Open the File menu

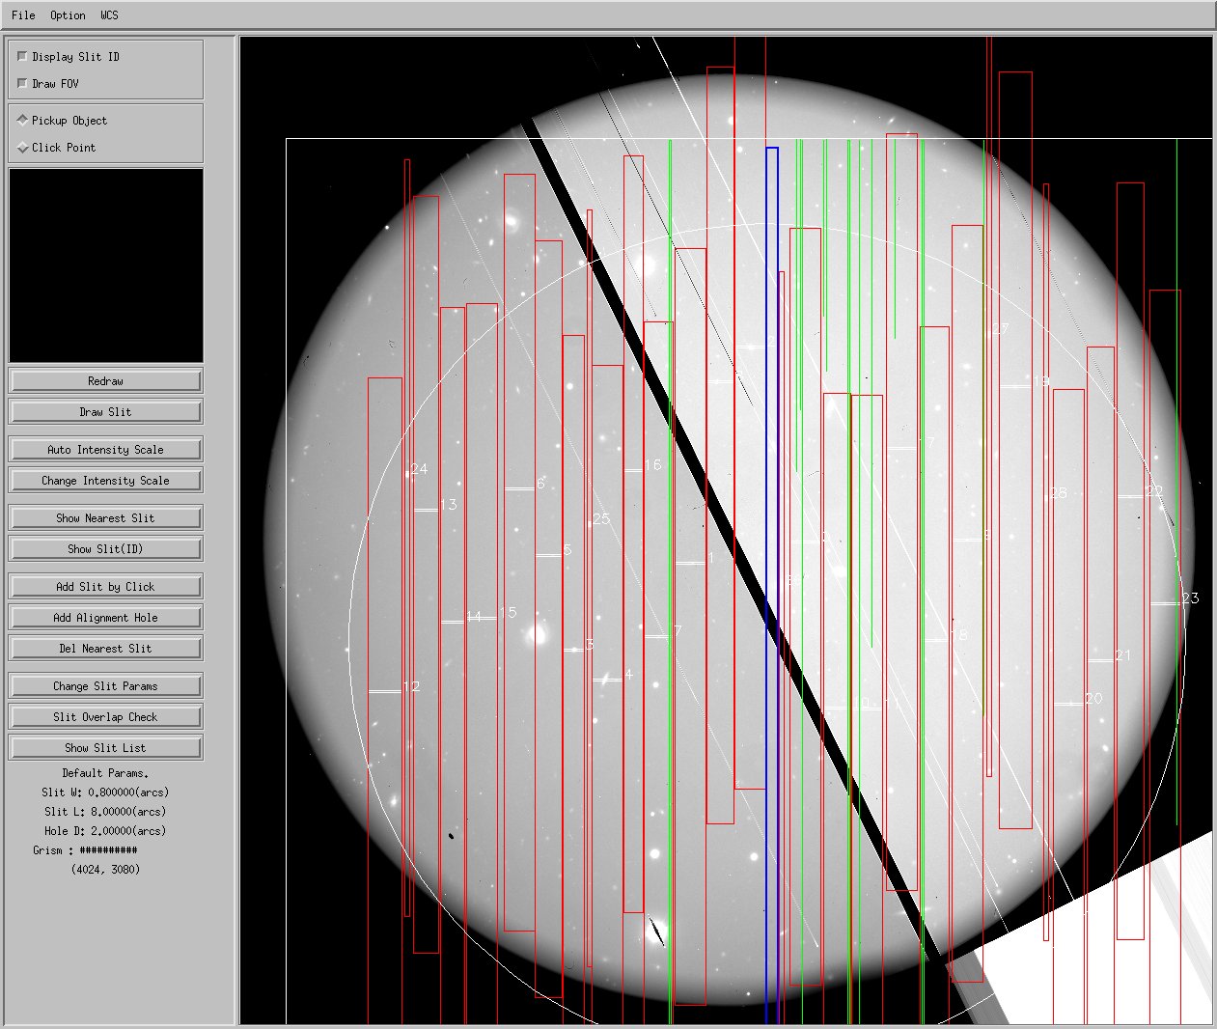23,15
